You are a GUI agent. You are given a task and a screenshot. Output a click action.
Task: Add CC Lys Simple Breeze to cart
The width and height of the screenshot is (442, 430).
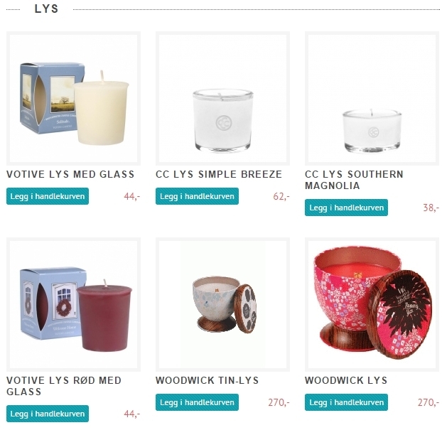(x=197, y=196)
